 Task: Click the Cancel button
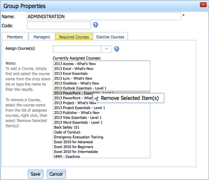[x=56, y=174]
